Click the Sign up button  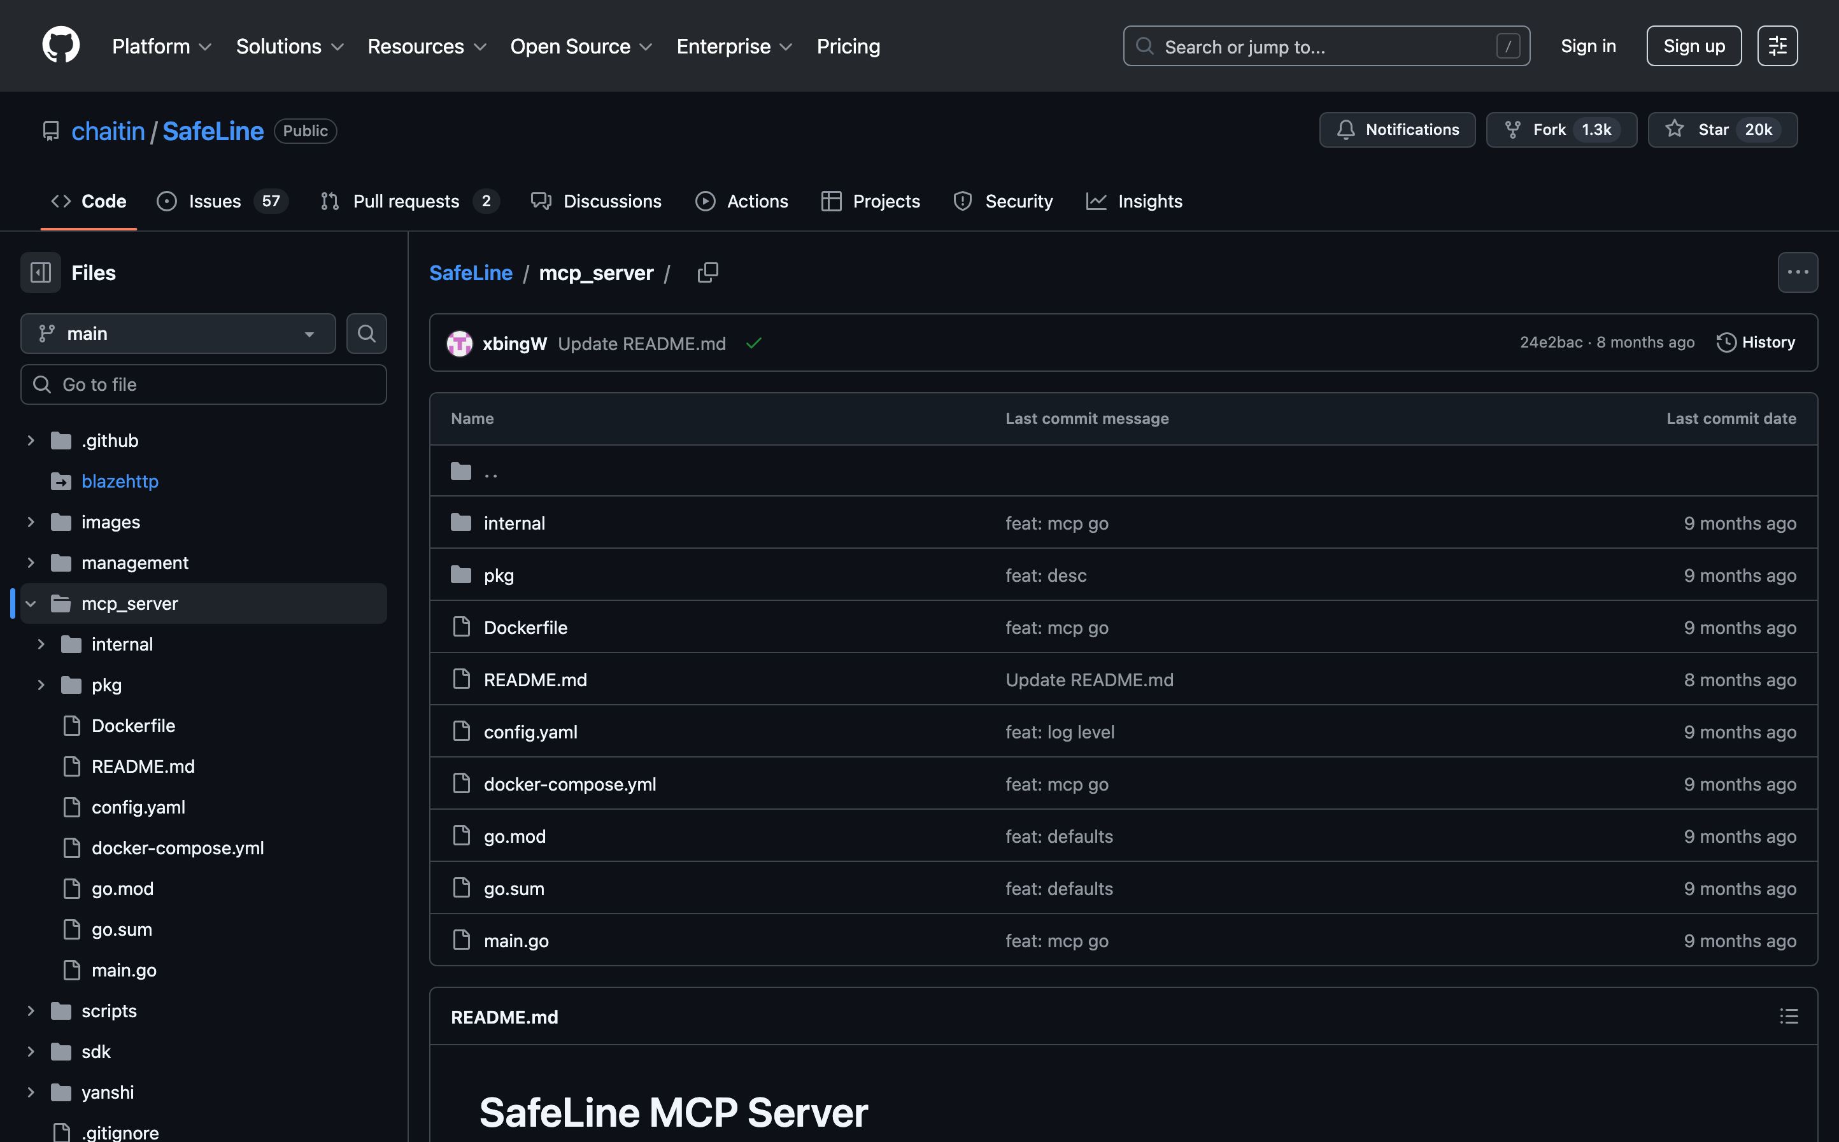pos(1693,46)
